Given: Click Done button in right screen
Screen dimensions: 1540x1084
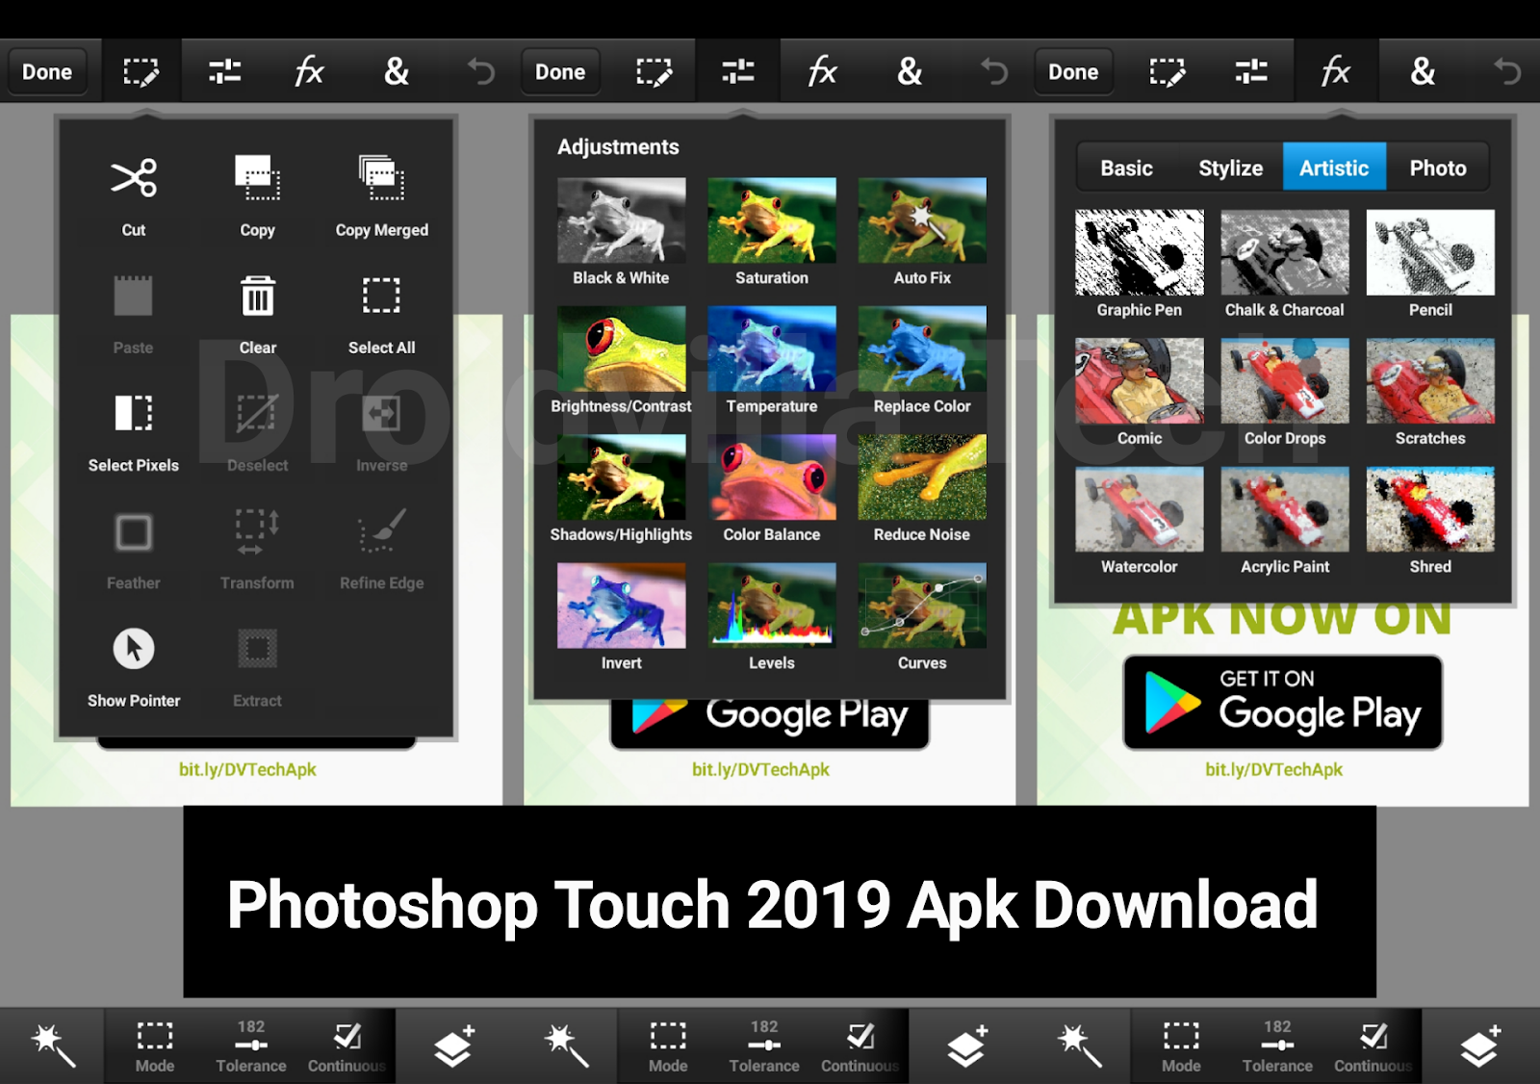Looking at the screenshot, I should click(x=1073, y=72).
